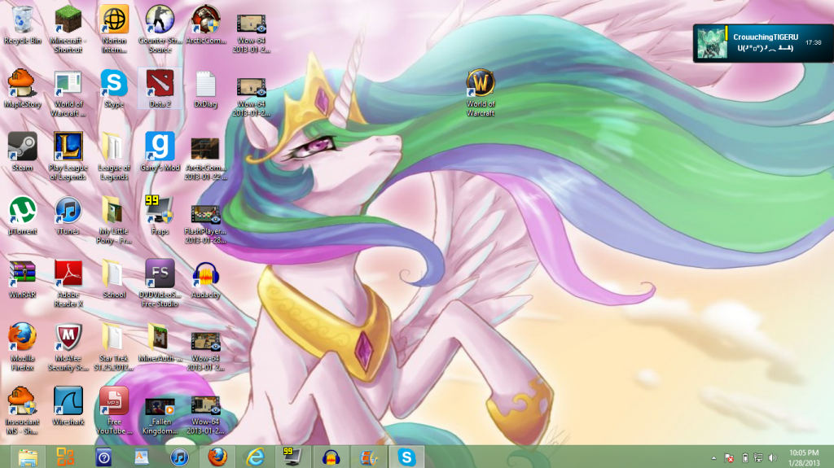
Task: Select the DVDVideoSoft Free Studio icon
Action: tap(160, 283)
